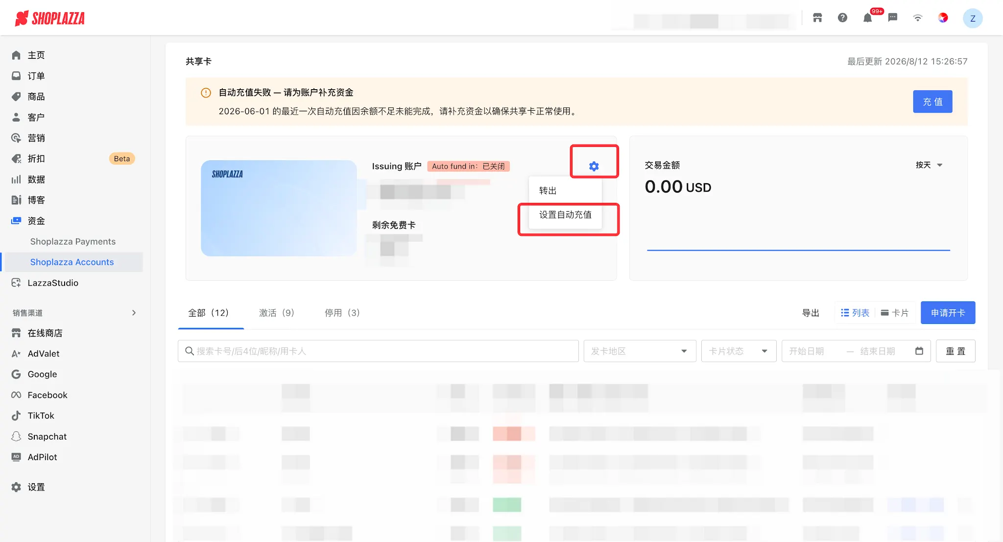This screenshot has width=1003, height=542.
Task: Click the LazzaStudio icon in sidebar
Action: click(16, 283)
